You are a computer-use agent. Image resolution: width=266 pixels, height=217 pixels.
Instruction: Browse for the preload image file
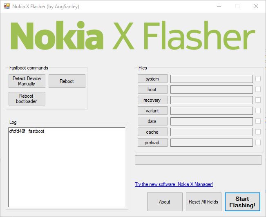pos(152,143)
